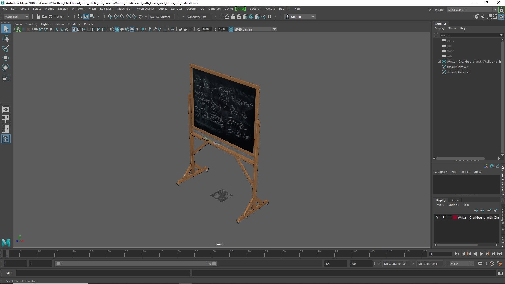505x284 pixels.
Task: Show the Human IK character icon
Action: 483,17
